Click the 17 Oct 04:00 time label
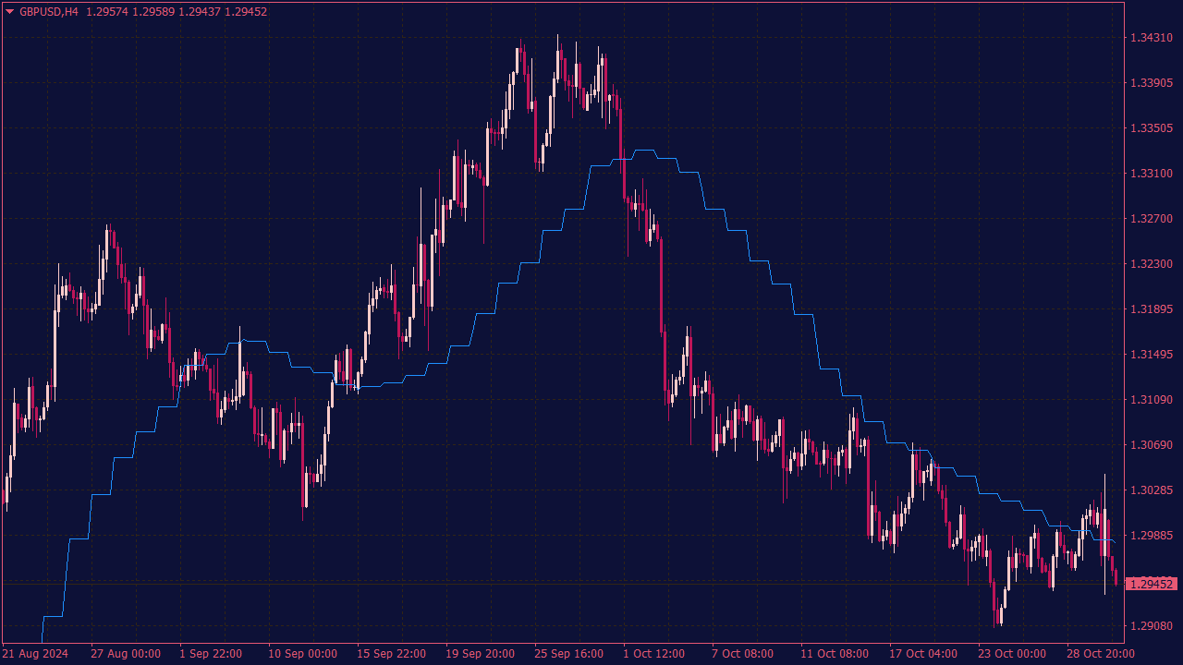The height and width of the screenshot is (665, 1183). click(x=923, y=654)
